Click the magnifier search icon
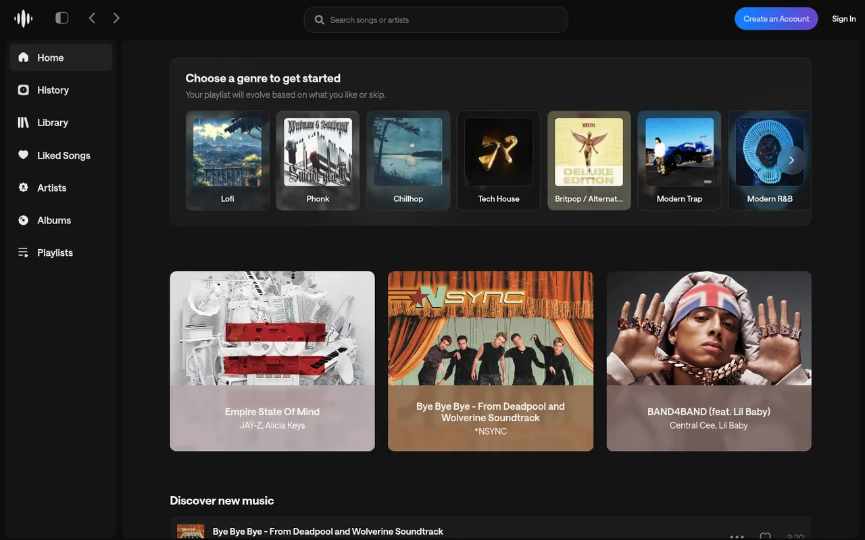 click(320, 20)
